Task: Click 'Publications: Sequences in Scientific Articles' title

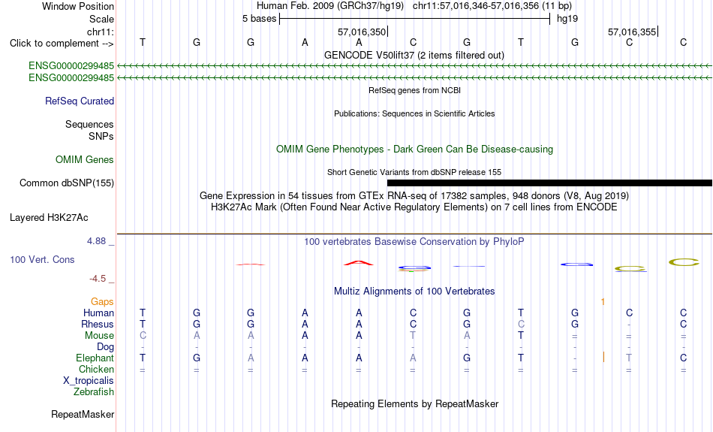Action: click(x=414, y=113)
